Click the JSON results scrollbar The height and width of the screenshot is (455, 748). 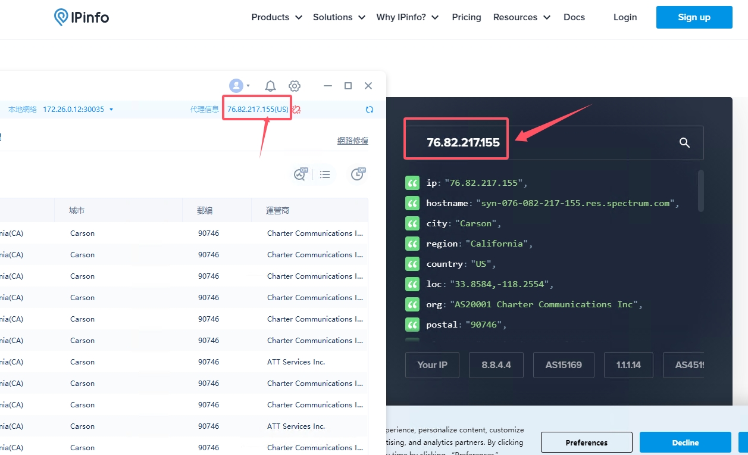click(x=700, y=190)
